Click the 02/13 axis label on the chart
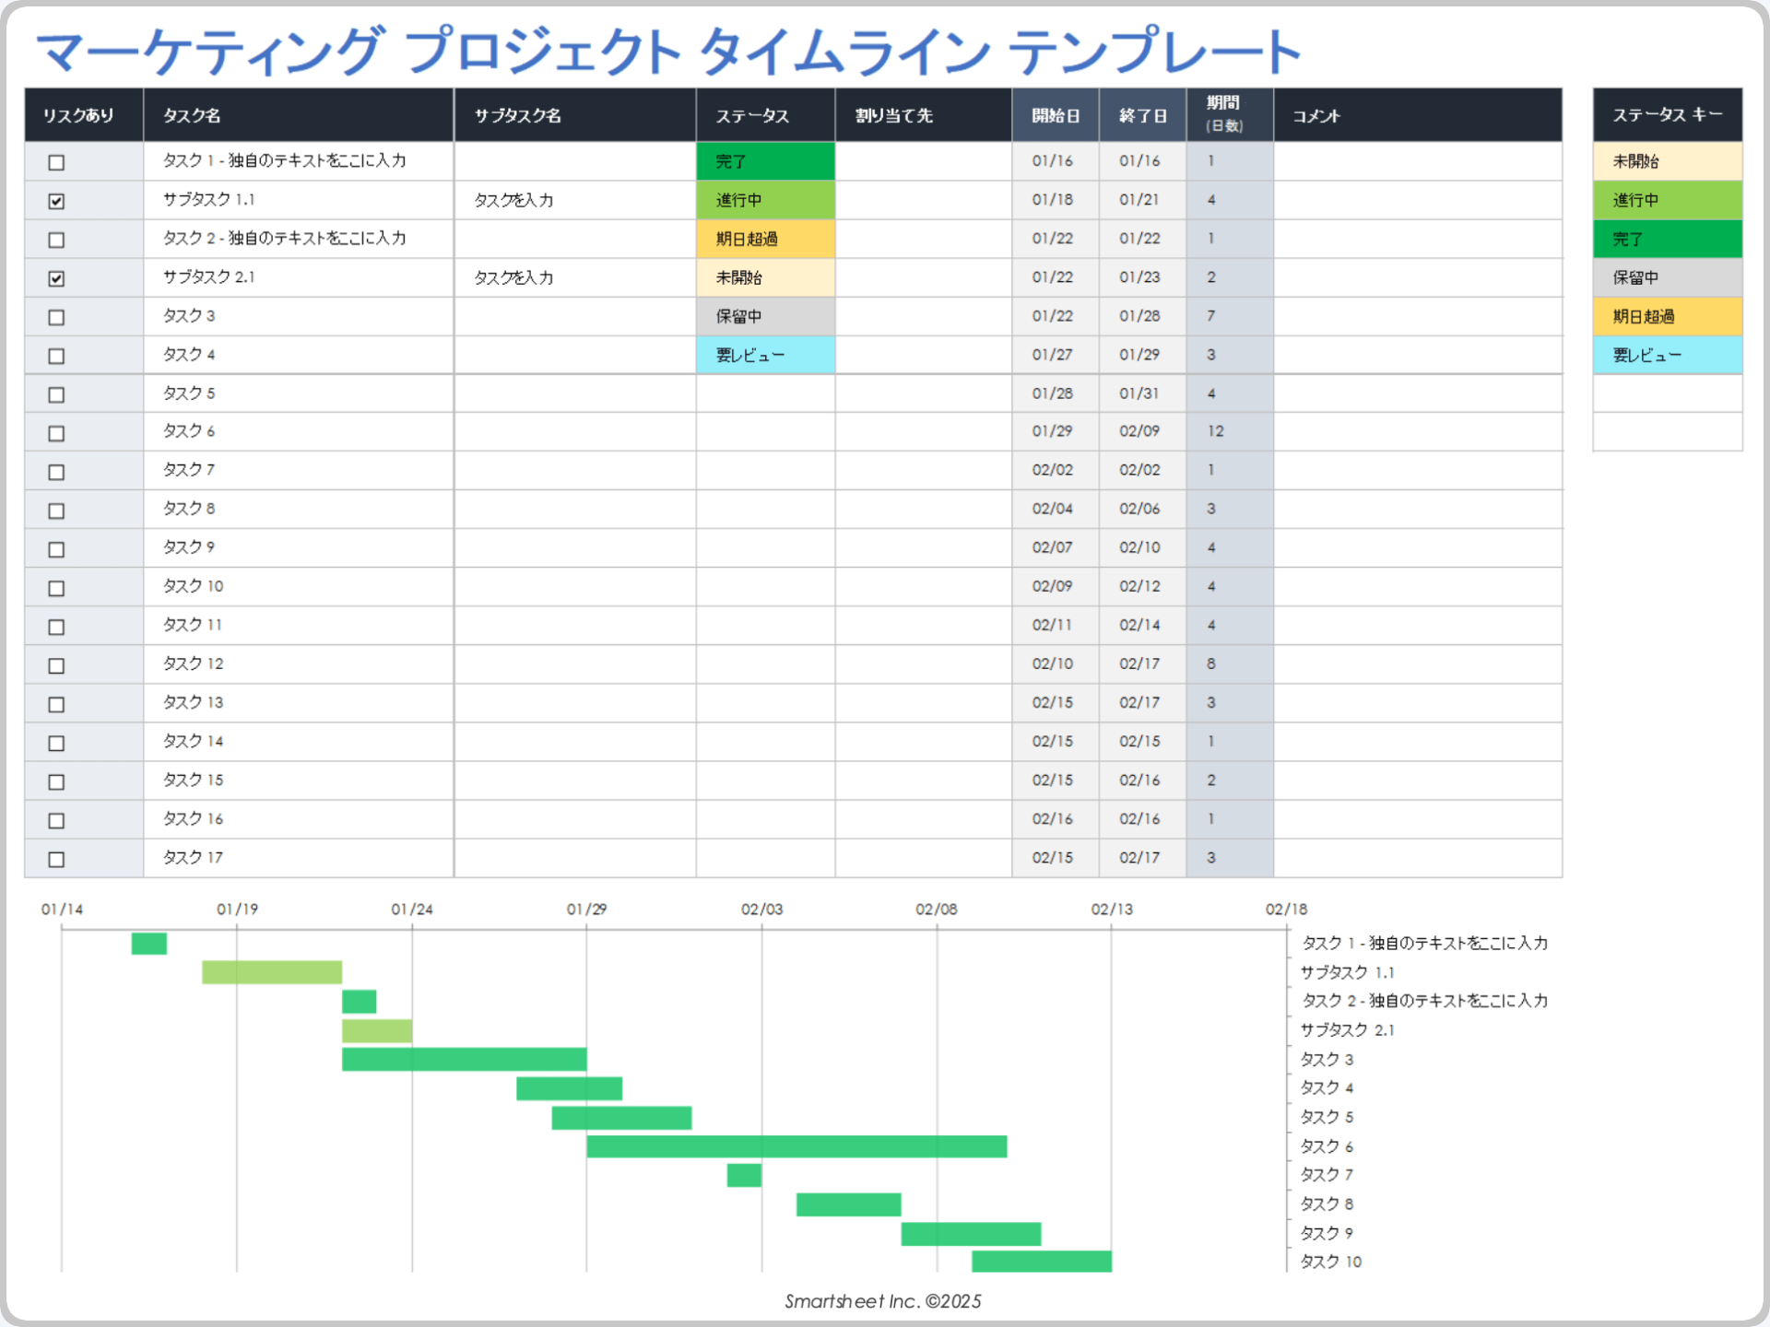1770x1327 pixels. (1112, 910)
